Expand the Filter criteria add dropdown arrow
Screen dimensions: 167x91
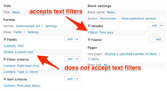[77, 59]
